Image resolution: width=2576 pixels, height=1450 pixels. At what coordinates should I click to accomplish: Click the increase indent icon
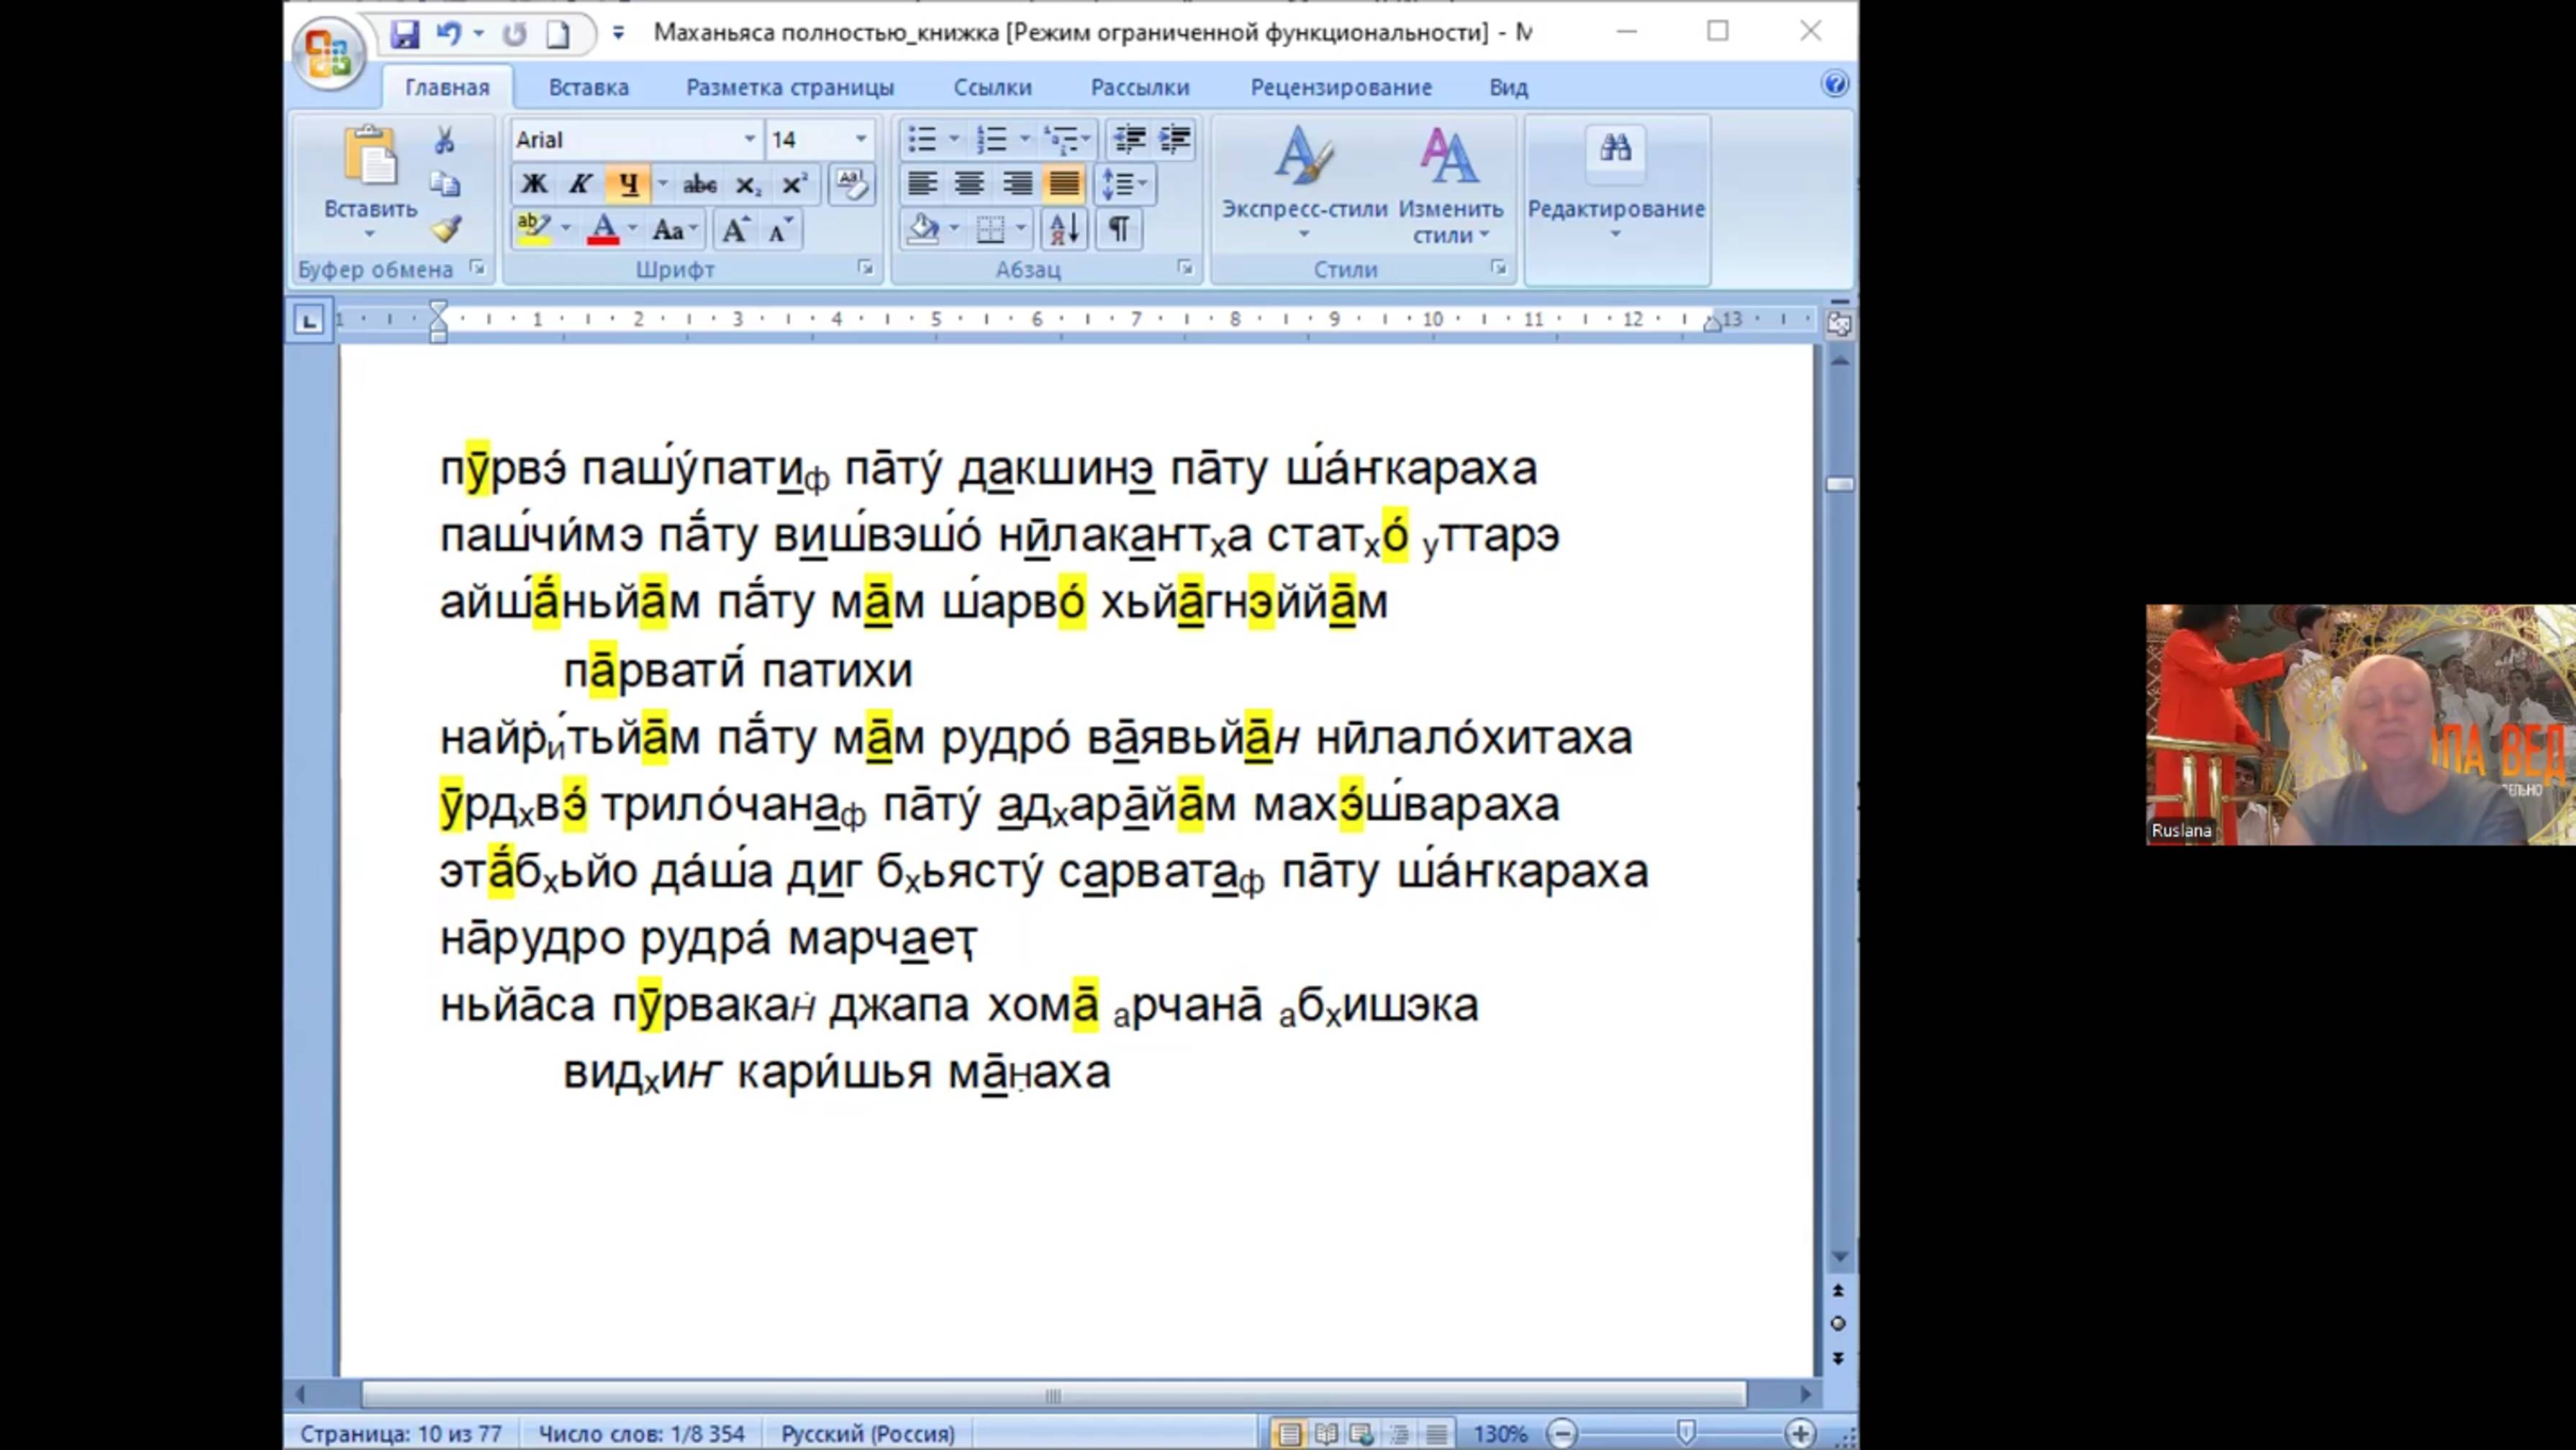(x=1175, y=139)
